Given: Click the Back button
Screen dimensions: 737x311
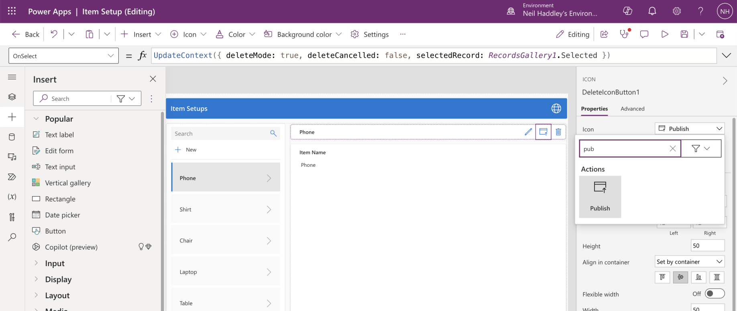Looking at the screenshot, I should (26, 34).
